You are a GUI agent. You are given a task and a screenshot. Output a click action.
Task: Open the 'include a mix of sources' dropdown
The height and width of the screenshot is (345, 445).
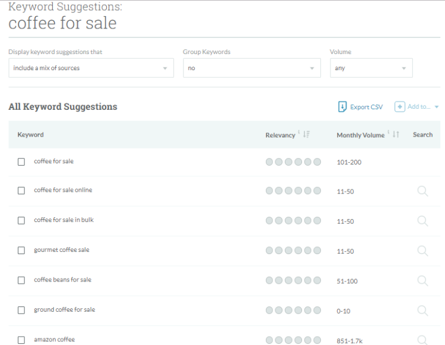pos(91,68)
